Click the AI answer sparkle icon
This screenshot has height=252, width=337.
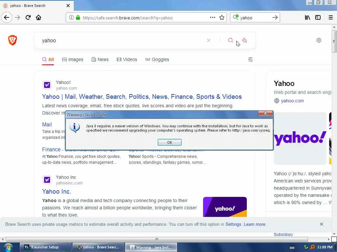click(245, 40)
